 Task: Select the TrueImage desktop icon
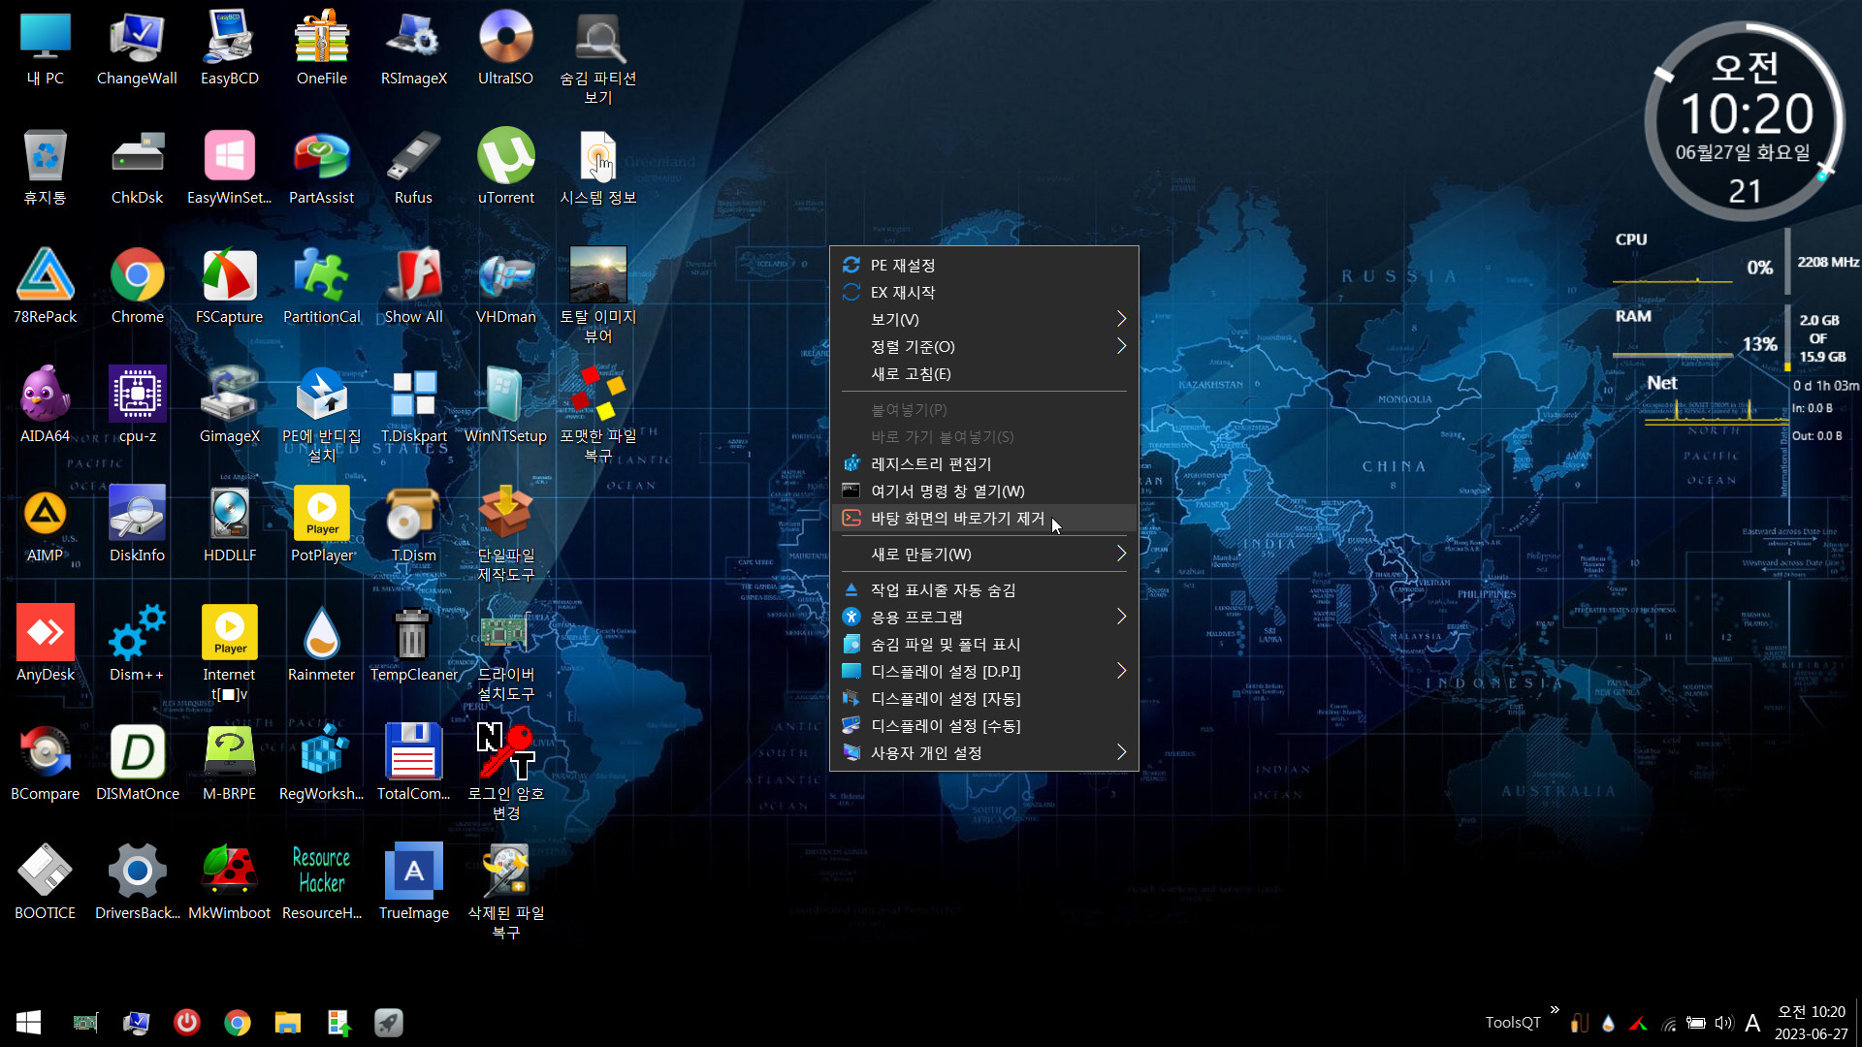[x=414, y=882]
